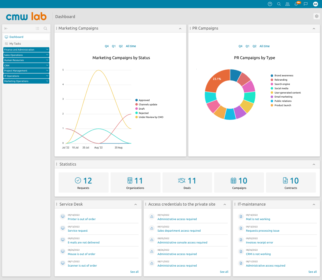Open the Printer is out of order ticket
This screenshot has width=322, height=280.
pos(82,219)
